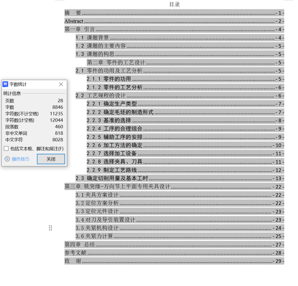Click the six-dot paragraph handle icon
This screenshot has height=286, width=298.
[x=50, y=228]
